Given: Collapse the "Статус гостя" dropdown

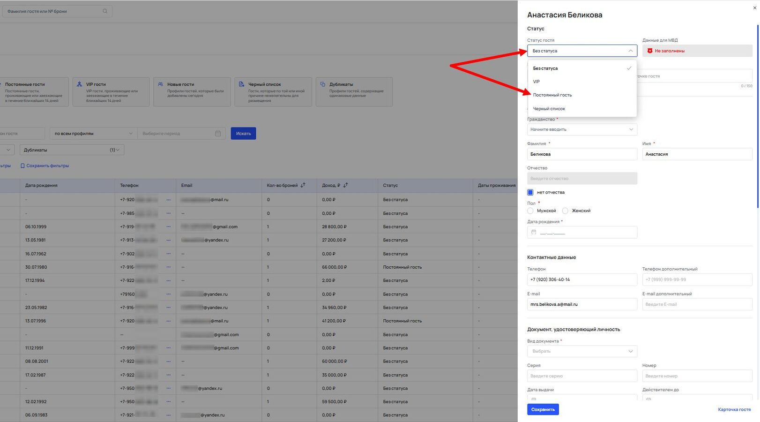Looking at the screenshot, I should tap(630, 51).
